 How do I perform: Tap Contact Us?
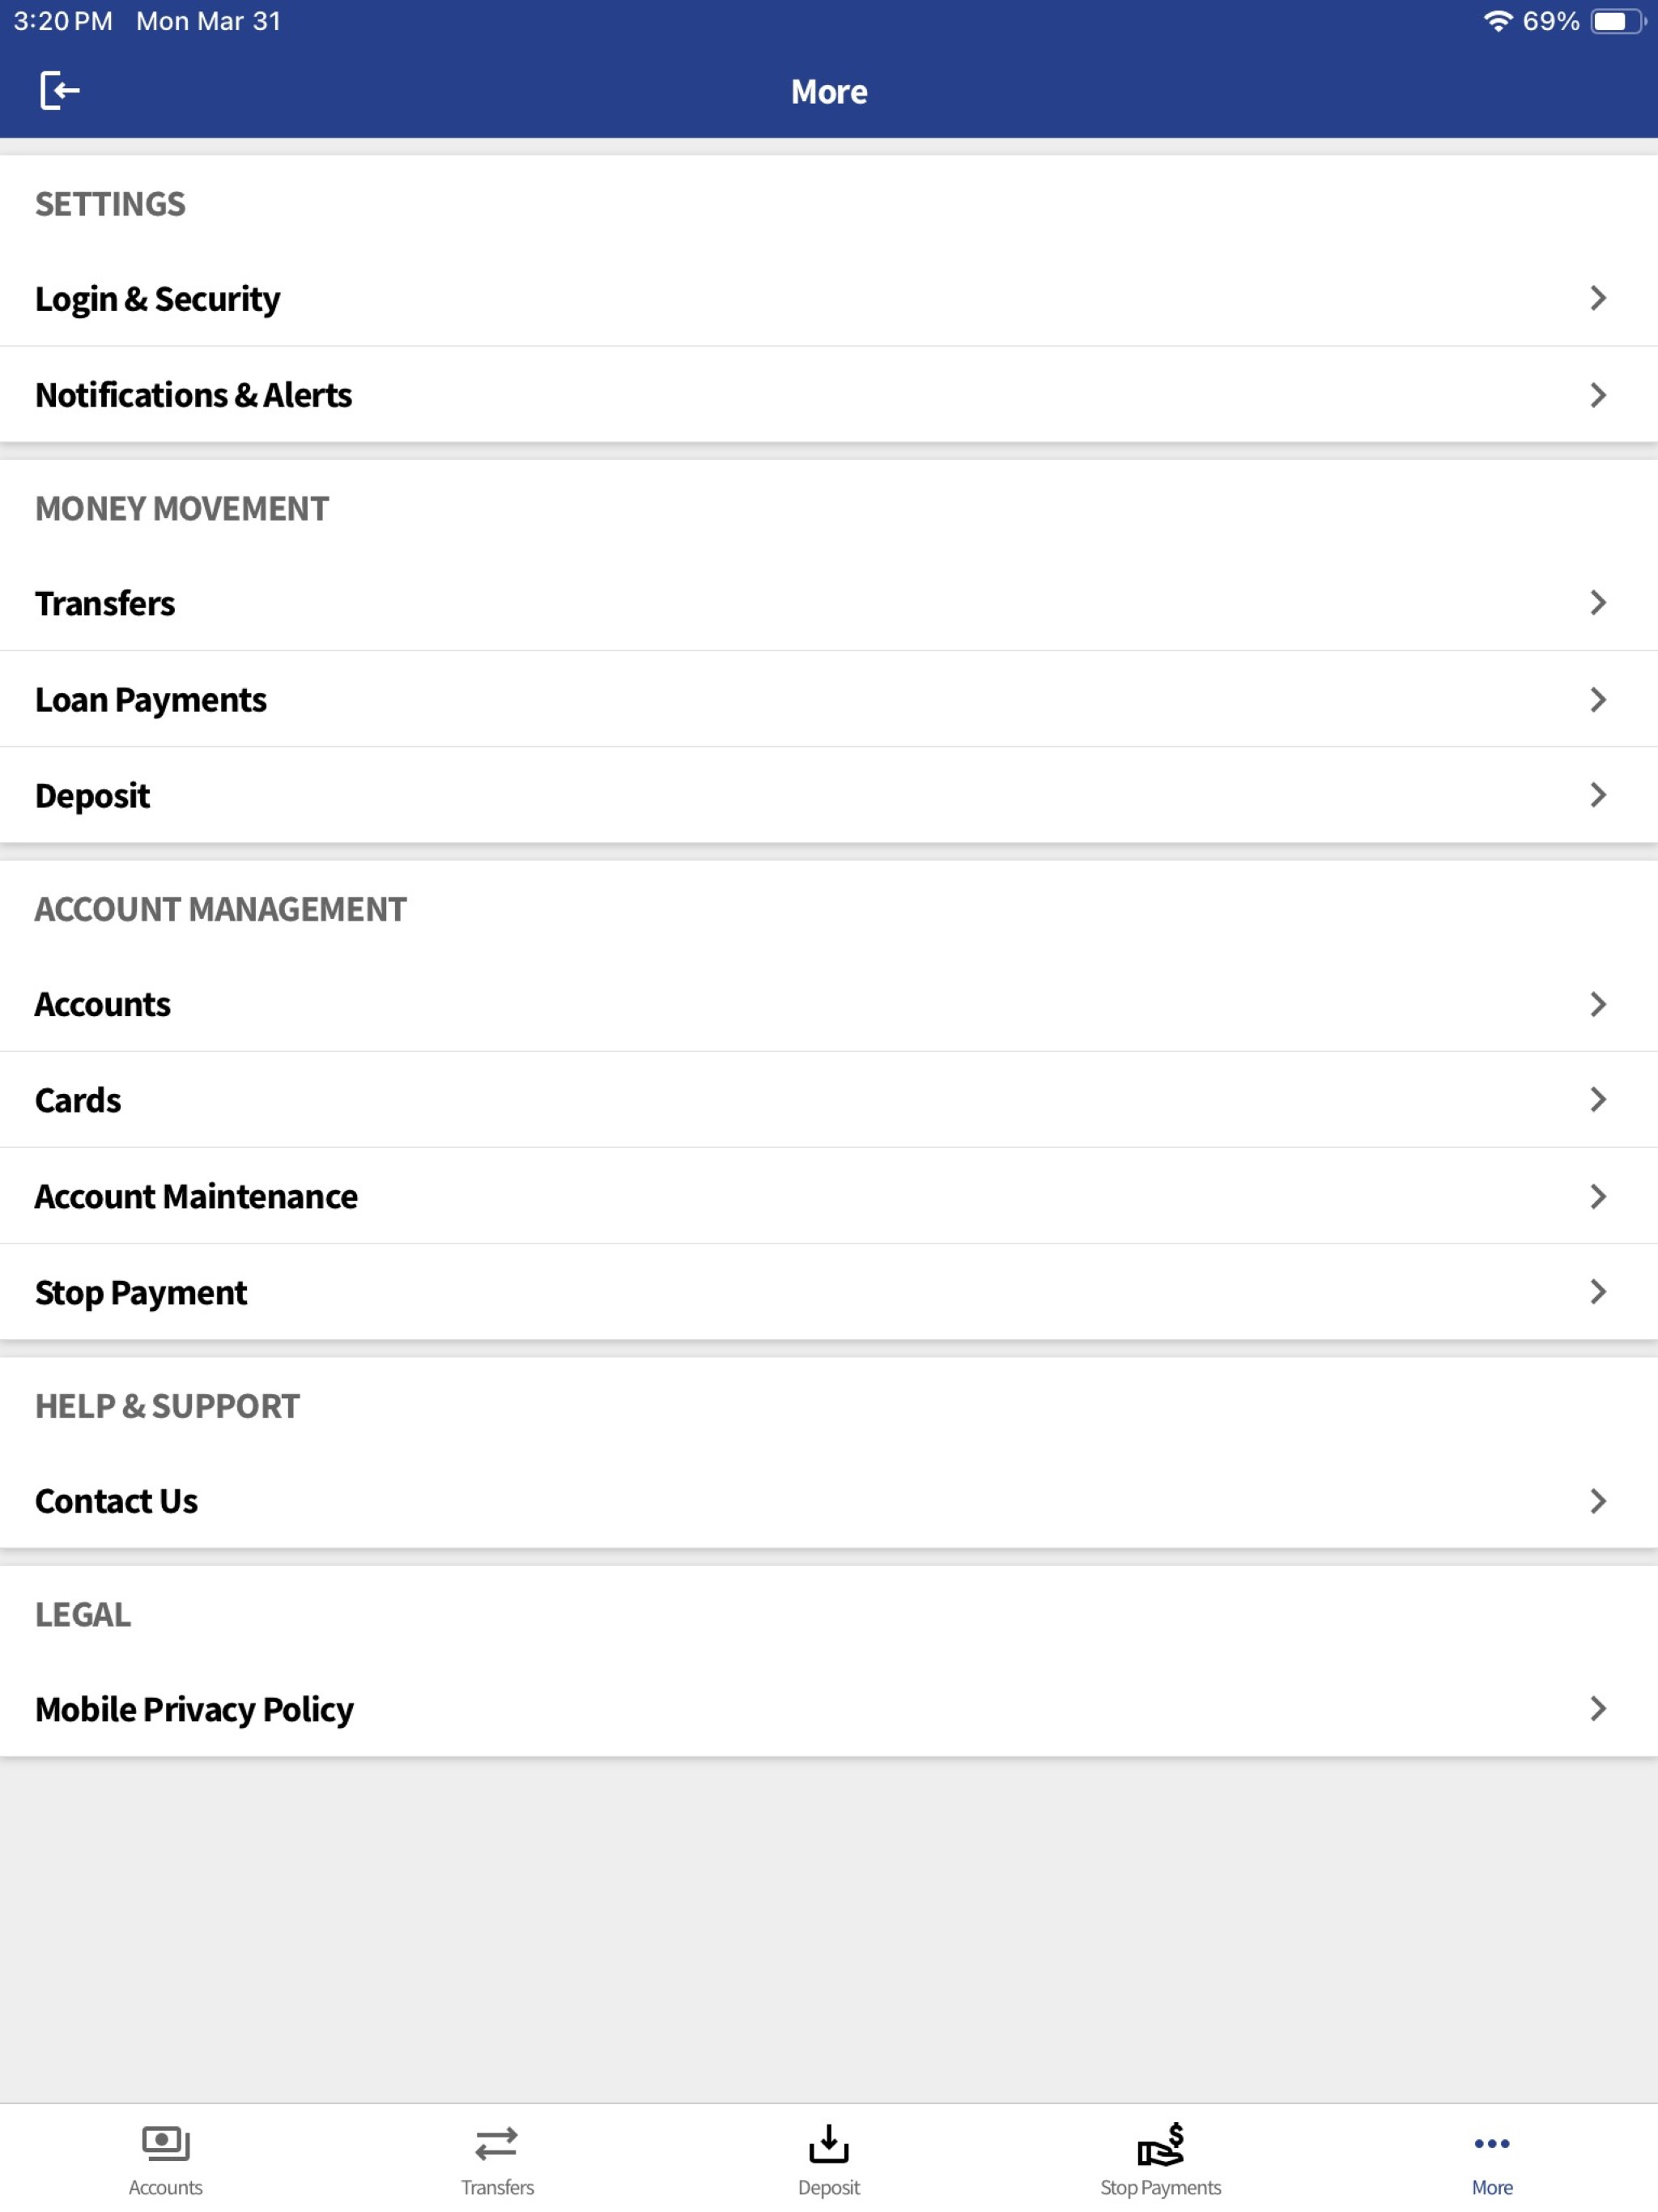(829, 1501)
